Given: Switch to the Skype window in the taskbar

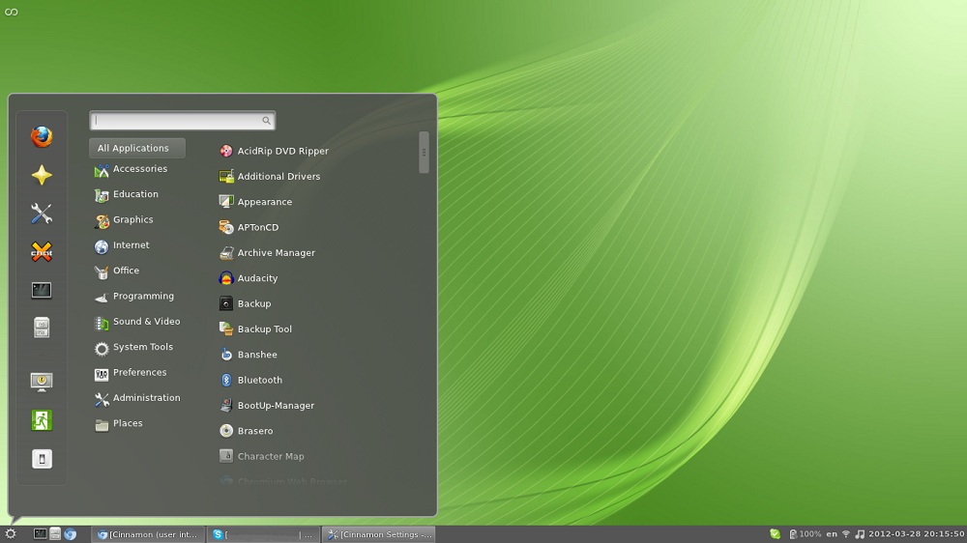Looking at the screenshot, I should (263, 534).
